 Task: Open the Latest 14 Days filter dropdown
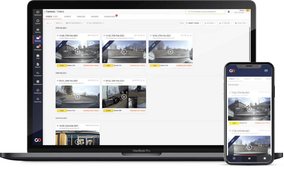[x=193, y=23]
